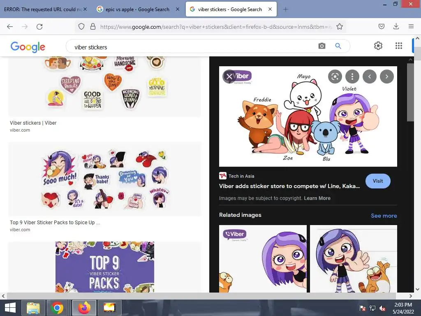Screen dimensions: 421x316
Task: Open Google quick settings gear
Action: (378, 46)
